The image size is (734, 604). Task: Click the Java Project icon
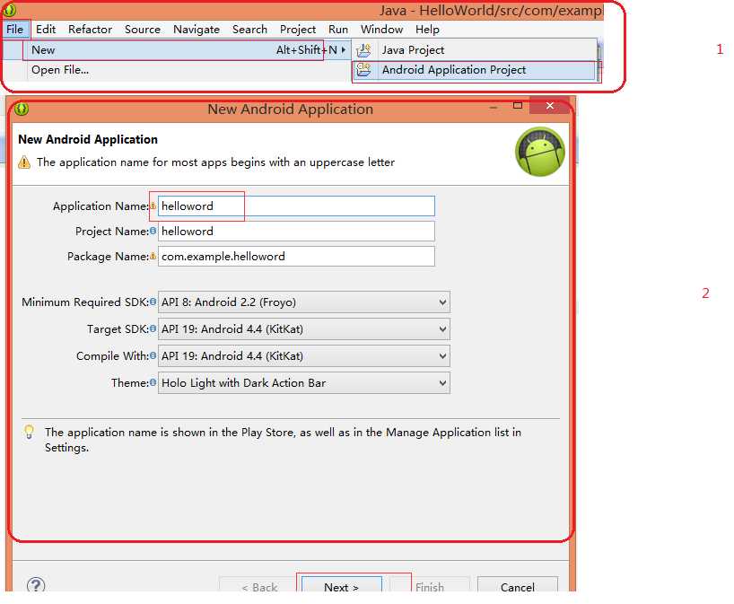pyautogui.click(x=363, y=50)
